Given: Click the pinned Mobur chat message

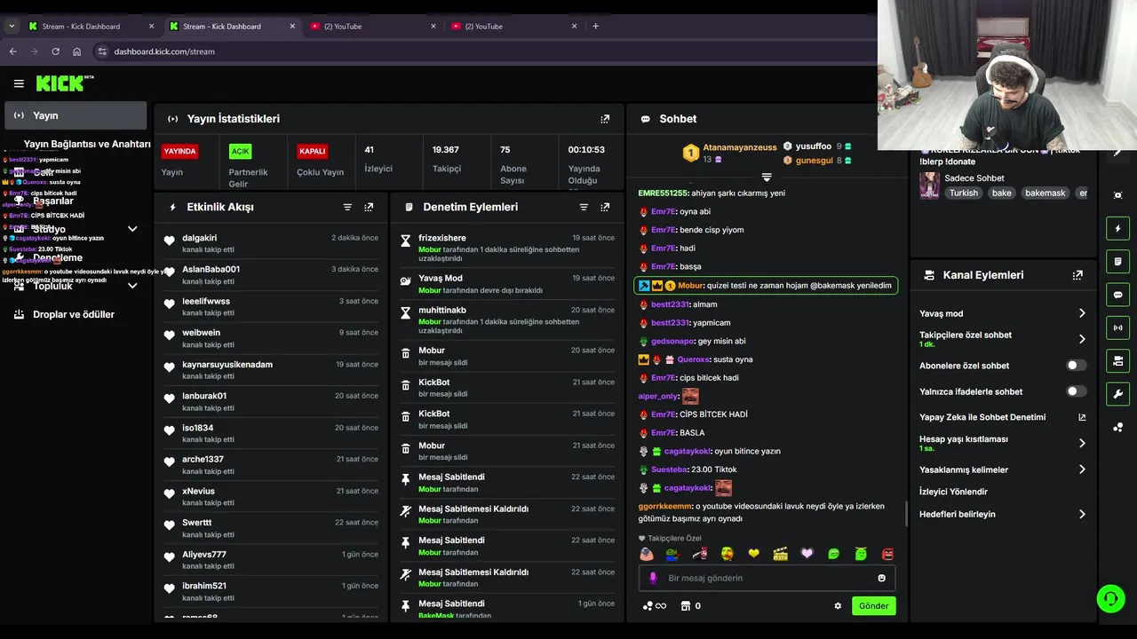Looking at the screenshot, I should (765, 286).
